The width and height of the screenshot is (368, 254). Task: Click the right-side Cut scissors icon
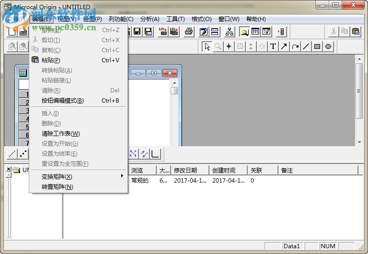pos(333,32)
